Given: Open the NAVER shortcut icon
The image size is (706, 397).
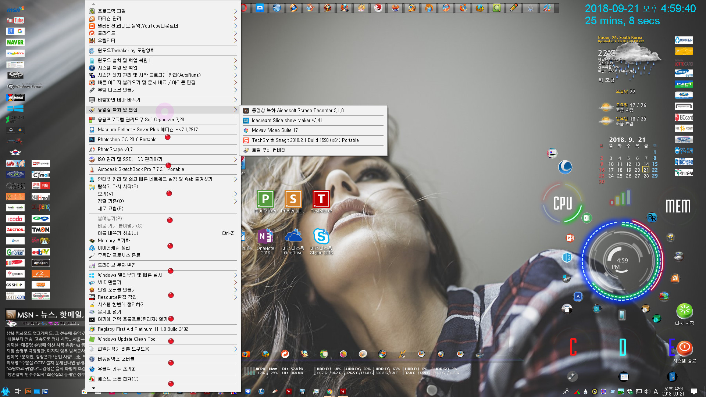Looking at the screenshot, I should pos(15,42).
